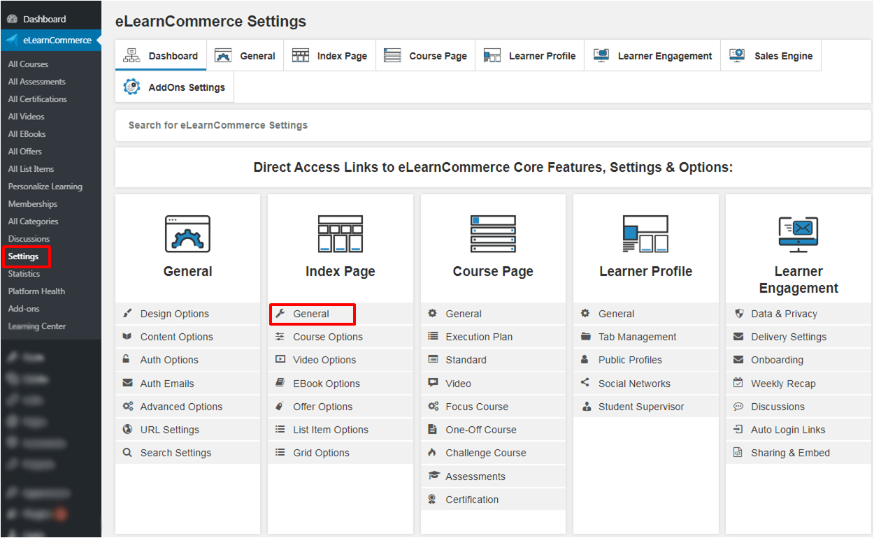This screenshot has width=874, height=538.
Task: Click the tag icon beside Offer Options
Action: point(280,406)
